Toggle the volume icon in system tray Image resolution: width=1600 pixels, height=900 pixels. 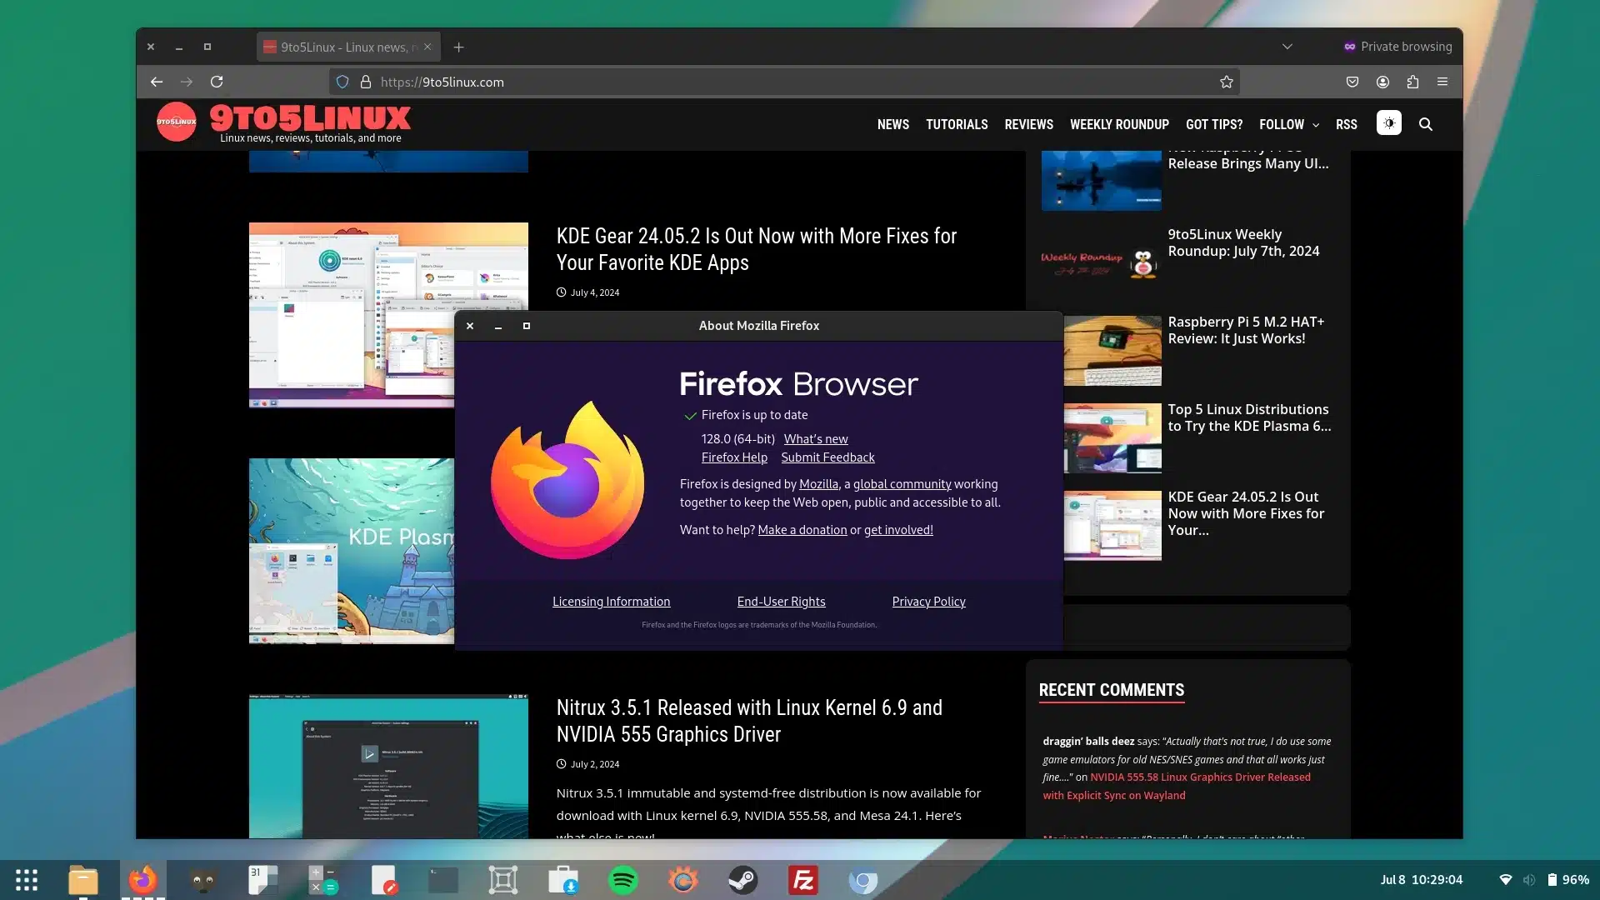click(1528, 880)
